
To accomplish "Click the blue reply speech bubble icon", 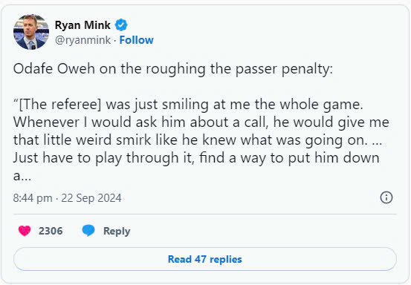I will tap(88, 231).
